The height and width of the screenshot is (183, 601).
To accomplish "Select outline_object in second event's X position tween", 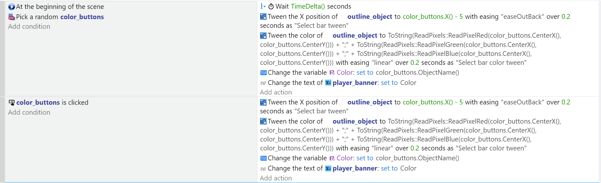I will 370,102.
